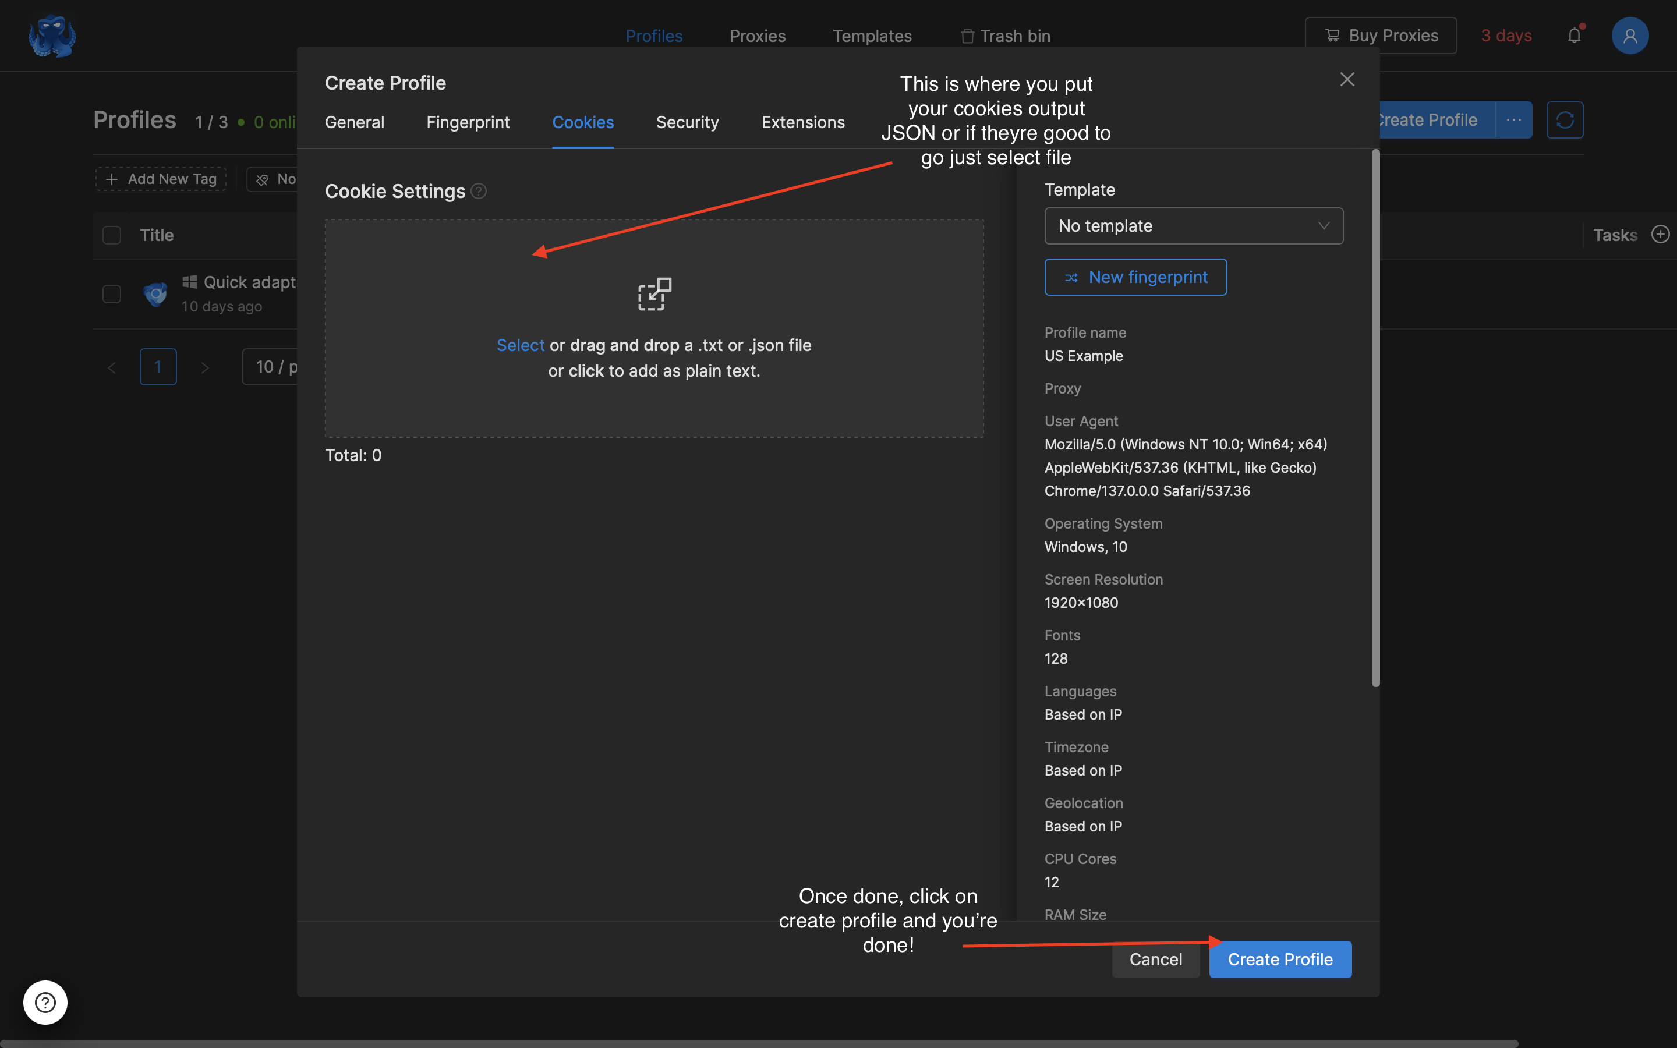Open the Security tab
The image size is (1677, 1048).
(x=688, y=122)
